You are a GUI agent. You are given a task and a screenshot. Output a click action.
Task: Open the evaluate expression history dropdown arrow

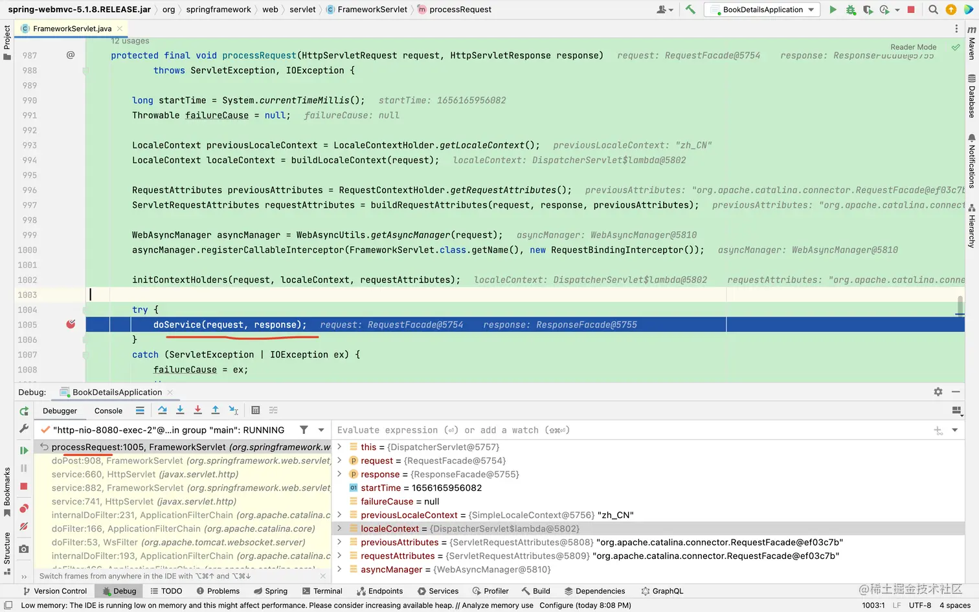(x=955, y=430)
